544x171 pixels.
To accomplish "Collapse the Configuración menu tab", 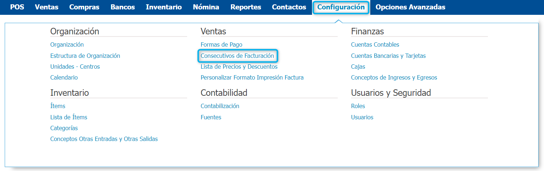I will tap(341, 7).
